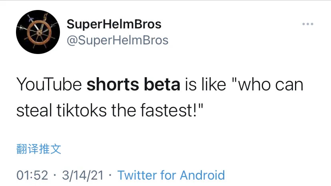Open the SuperHelmBros display name profile
Viewport: 331px width, 186px height.
114,24
